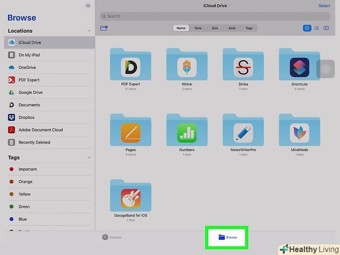Open OneDrive location
The image size is (340, 255).
[50, 67]
